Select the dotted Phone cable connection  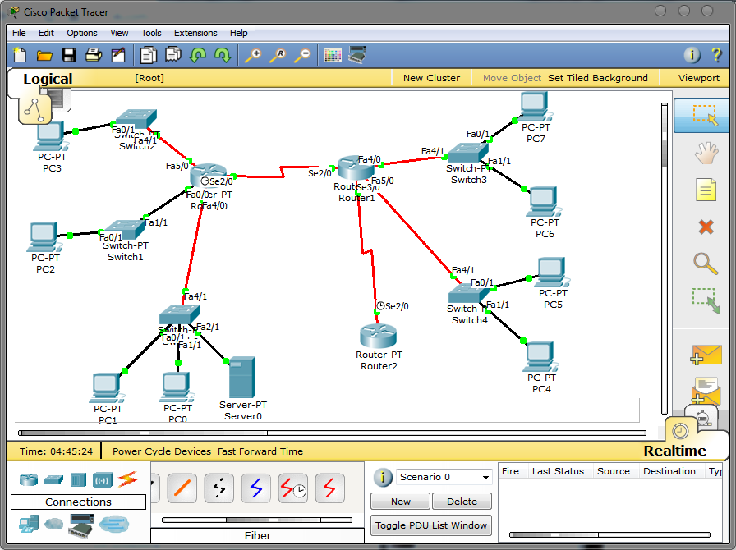pos(219,488)
